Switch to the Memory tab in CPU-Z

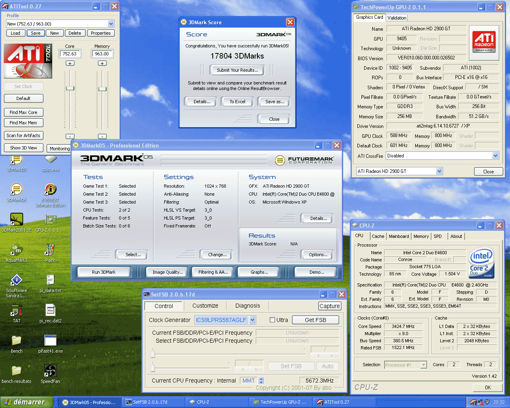coord(421,236)
